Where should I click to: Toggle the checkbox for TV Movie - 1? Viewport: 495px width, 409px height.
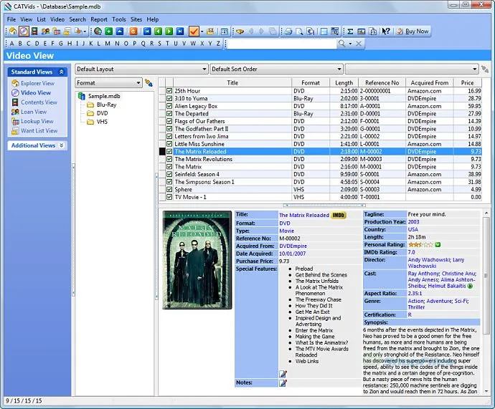(x=169, y=197)
